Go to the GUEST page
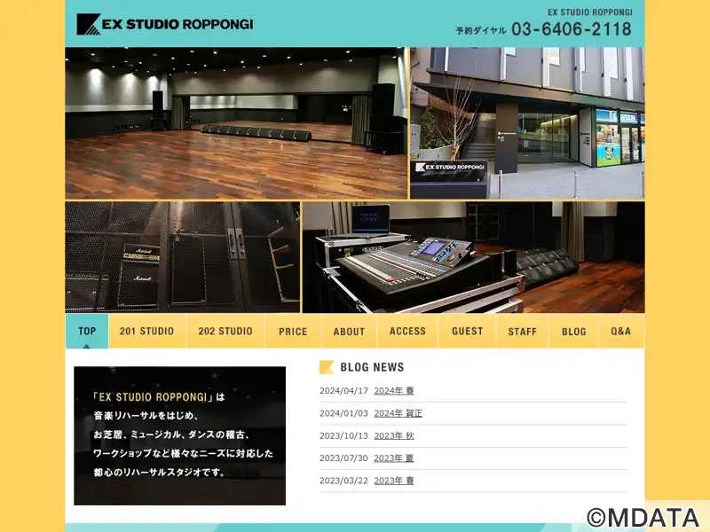The width and height of the screenshot is (710, 532). coord(468,331)
